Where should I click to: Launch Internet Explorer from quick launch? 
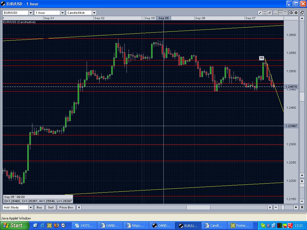coord(43,226)
